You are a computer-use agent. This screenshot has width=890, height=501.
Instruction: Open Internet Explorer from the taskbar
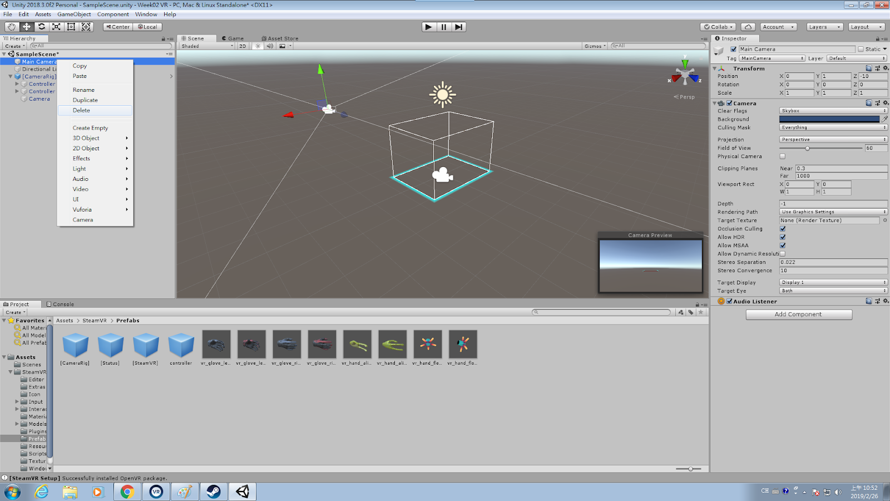[41, 492]
